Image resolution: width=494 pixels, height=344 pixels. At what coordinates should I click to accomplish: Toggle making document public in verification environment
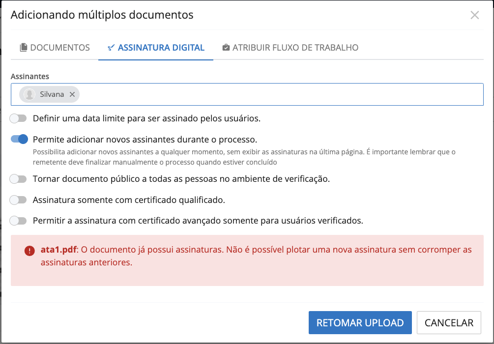click(x=19, y=179)
